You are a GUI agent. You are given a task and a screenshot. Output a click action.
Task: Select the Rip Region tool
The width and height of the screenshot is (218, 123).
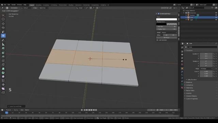click(x=3, y=93)
